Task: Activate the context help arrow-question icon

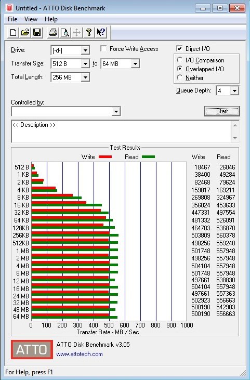Action: point(101,32)
